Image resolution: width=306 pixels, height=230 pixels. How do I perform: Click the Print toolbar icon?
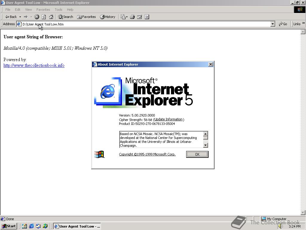point(132,17)
